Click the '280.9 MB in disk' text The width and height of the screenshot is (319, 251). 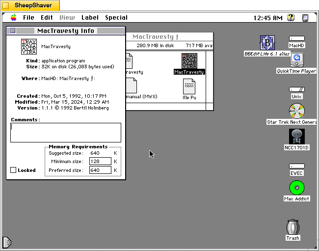[155, 45]
